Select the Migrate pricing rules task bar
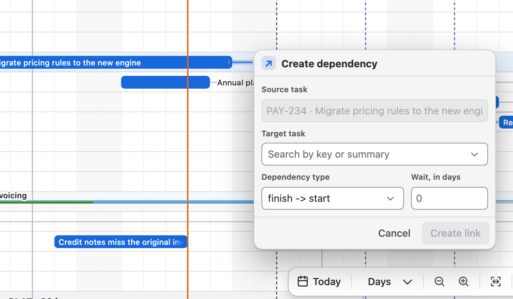Screen dimensions: 513x299 click(116, 63)
